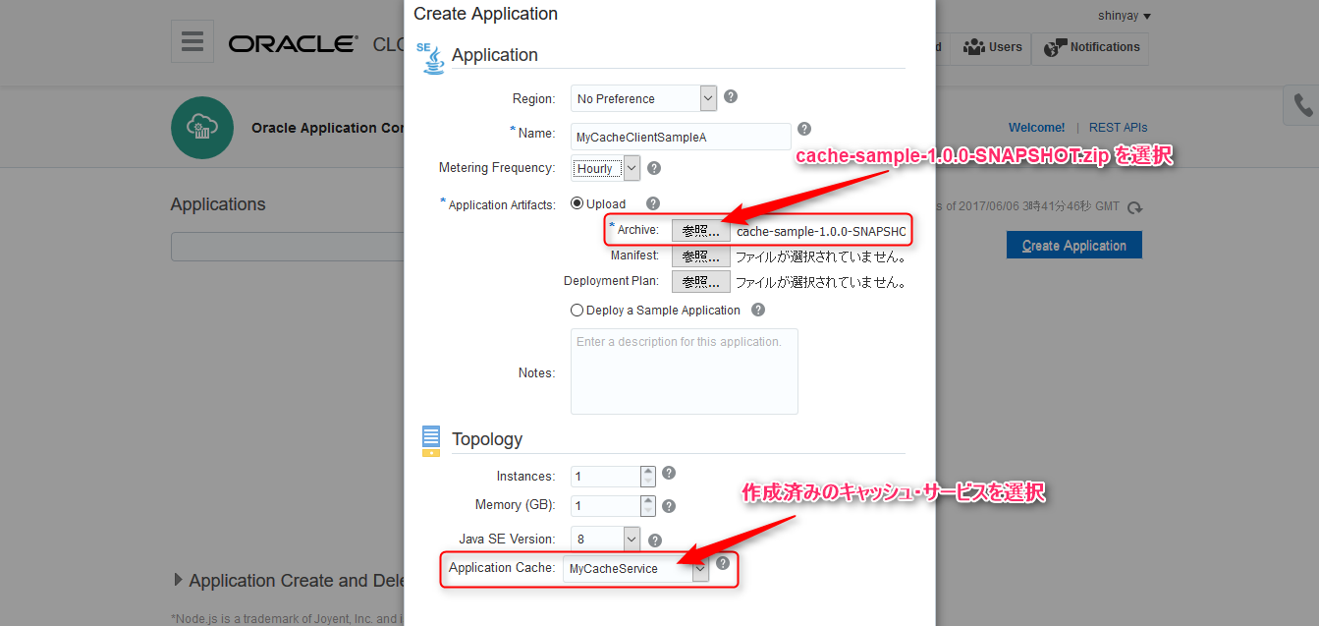
Task: Expand Application Create and Delete section
Action: tap(178, 580)
